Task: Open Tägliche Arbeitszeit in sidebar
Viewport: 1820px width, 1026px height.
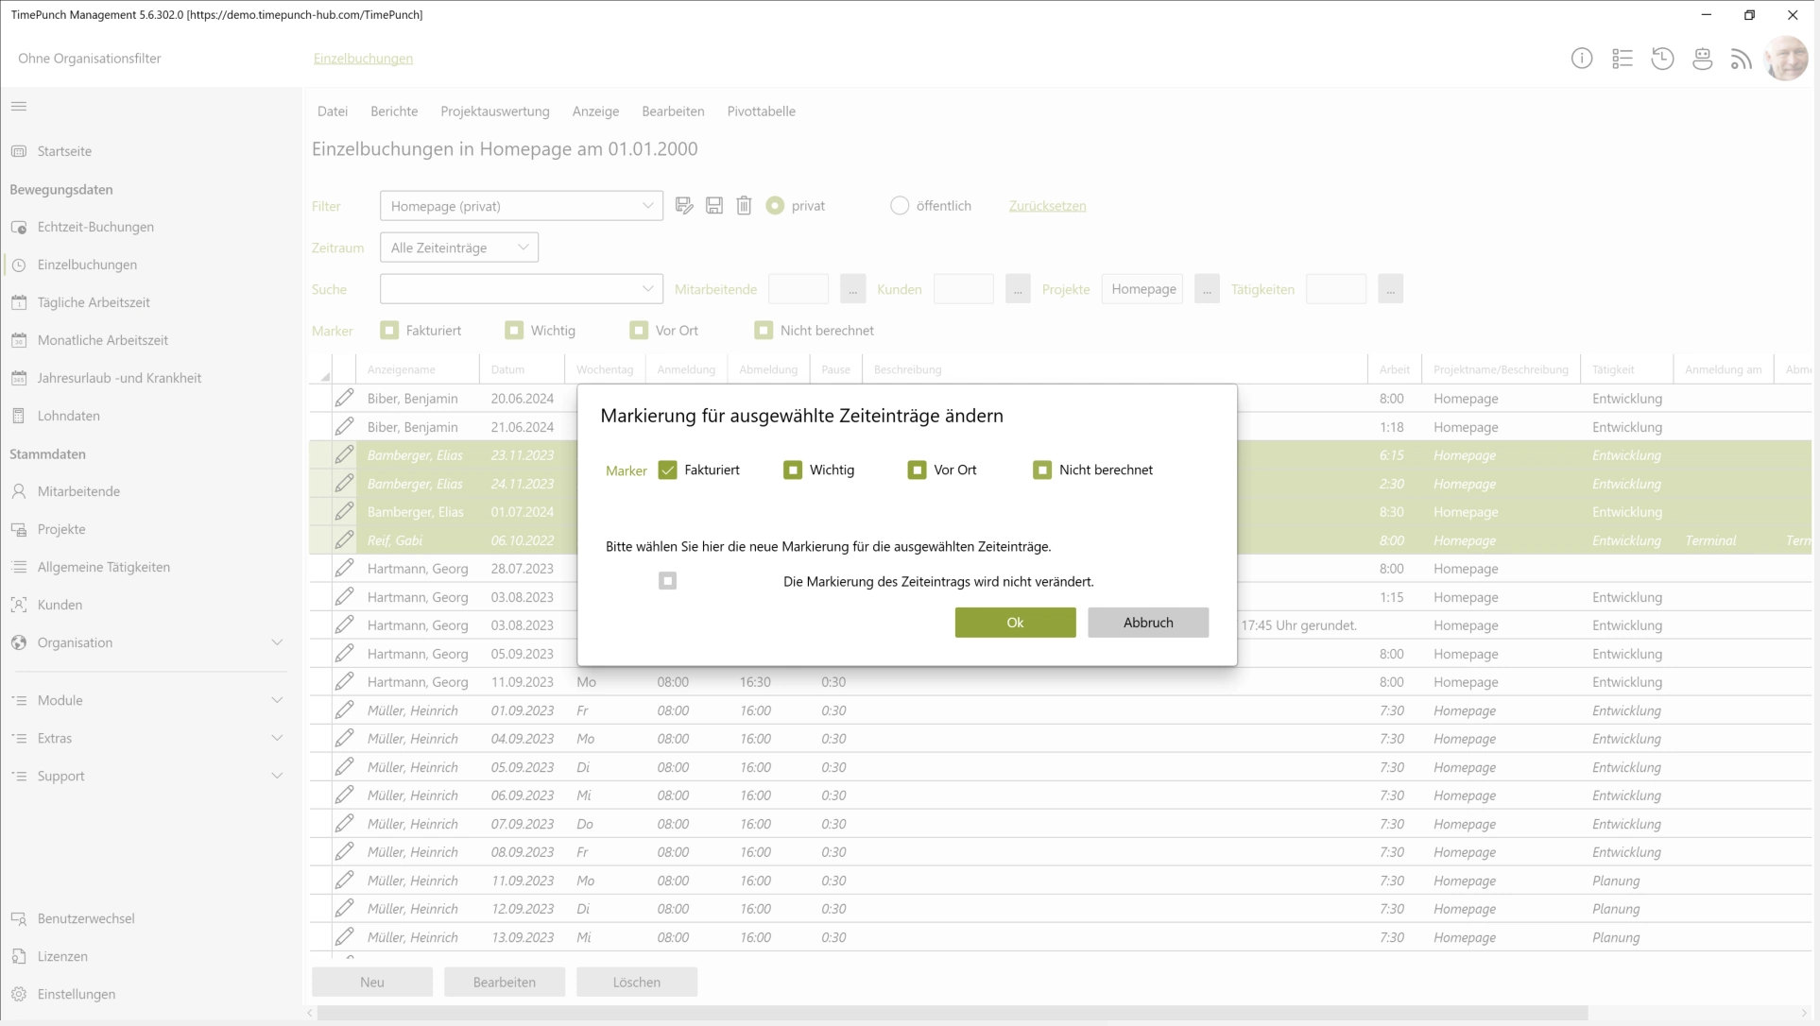Action: point(94,302)
